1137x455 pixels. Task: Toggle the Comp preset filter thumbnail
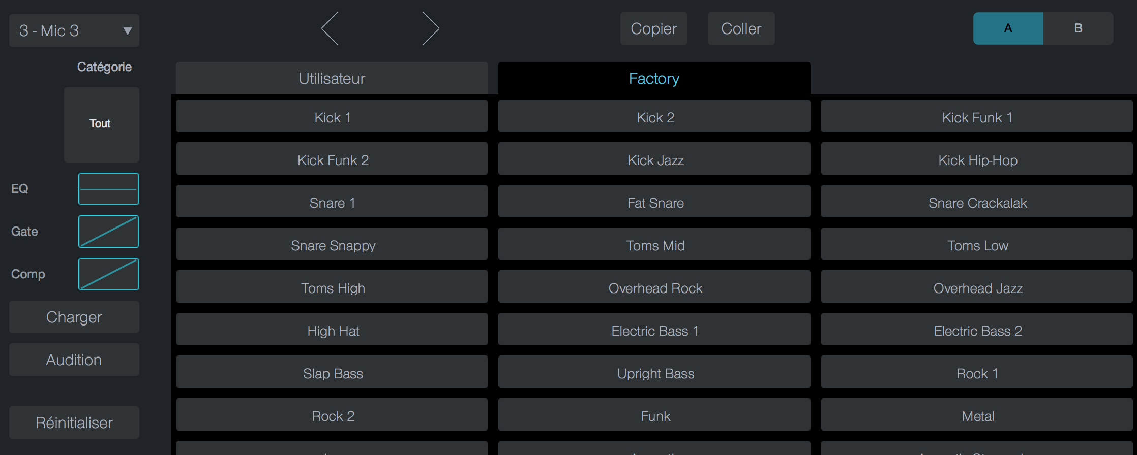[109, 274]
